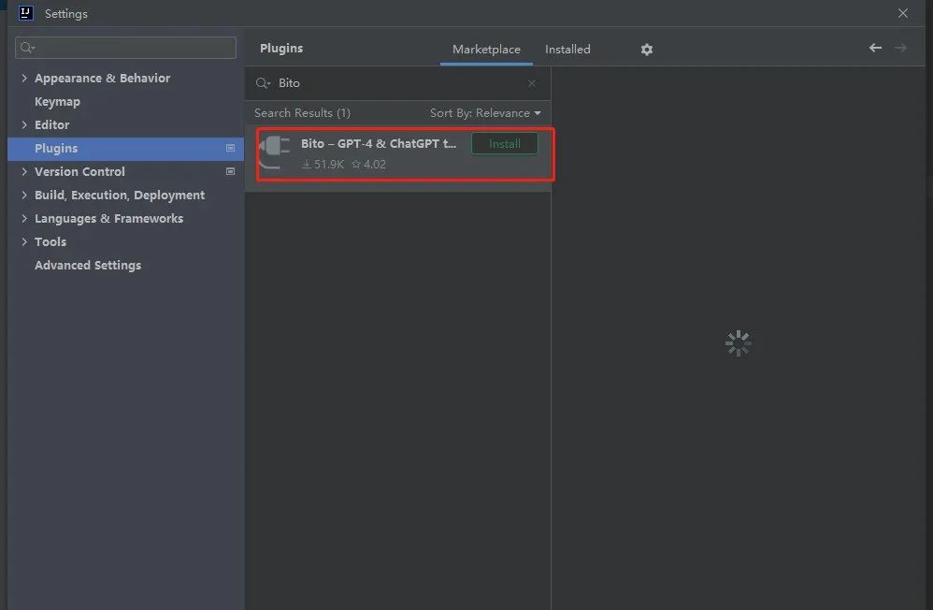Screen dimensions: 933x610
Task: Click the magnifier in settings search box
Action: click(x=27, y=48)
